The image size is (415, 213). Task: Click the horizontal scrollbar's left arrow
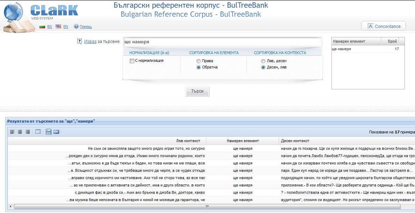11,206
